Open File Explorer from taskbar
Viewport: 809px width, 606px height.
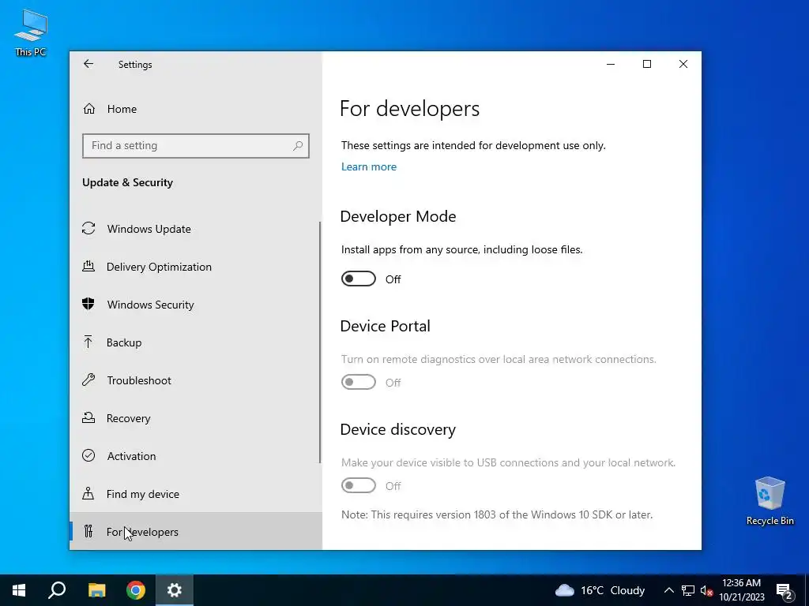tap(96, 590)
